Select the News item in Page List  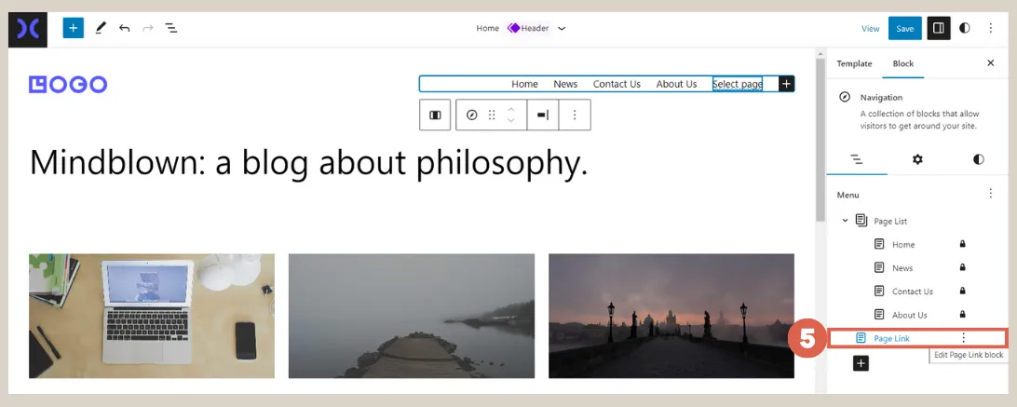[902, 268]
